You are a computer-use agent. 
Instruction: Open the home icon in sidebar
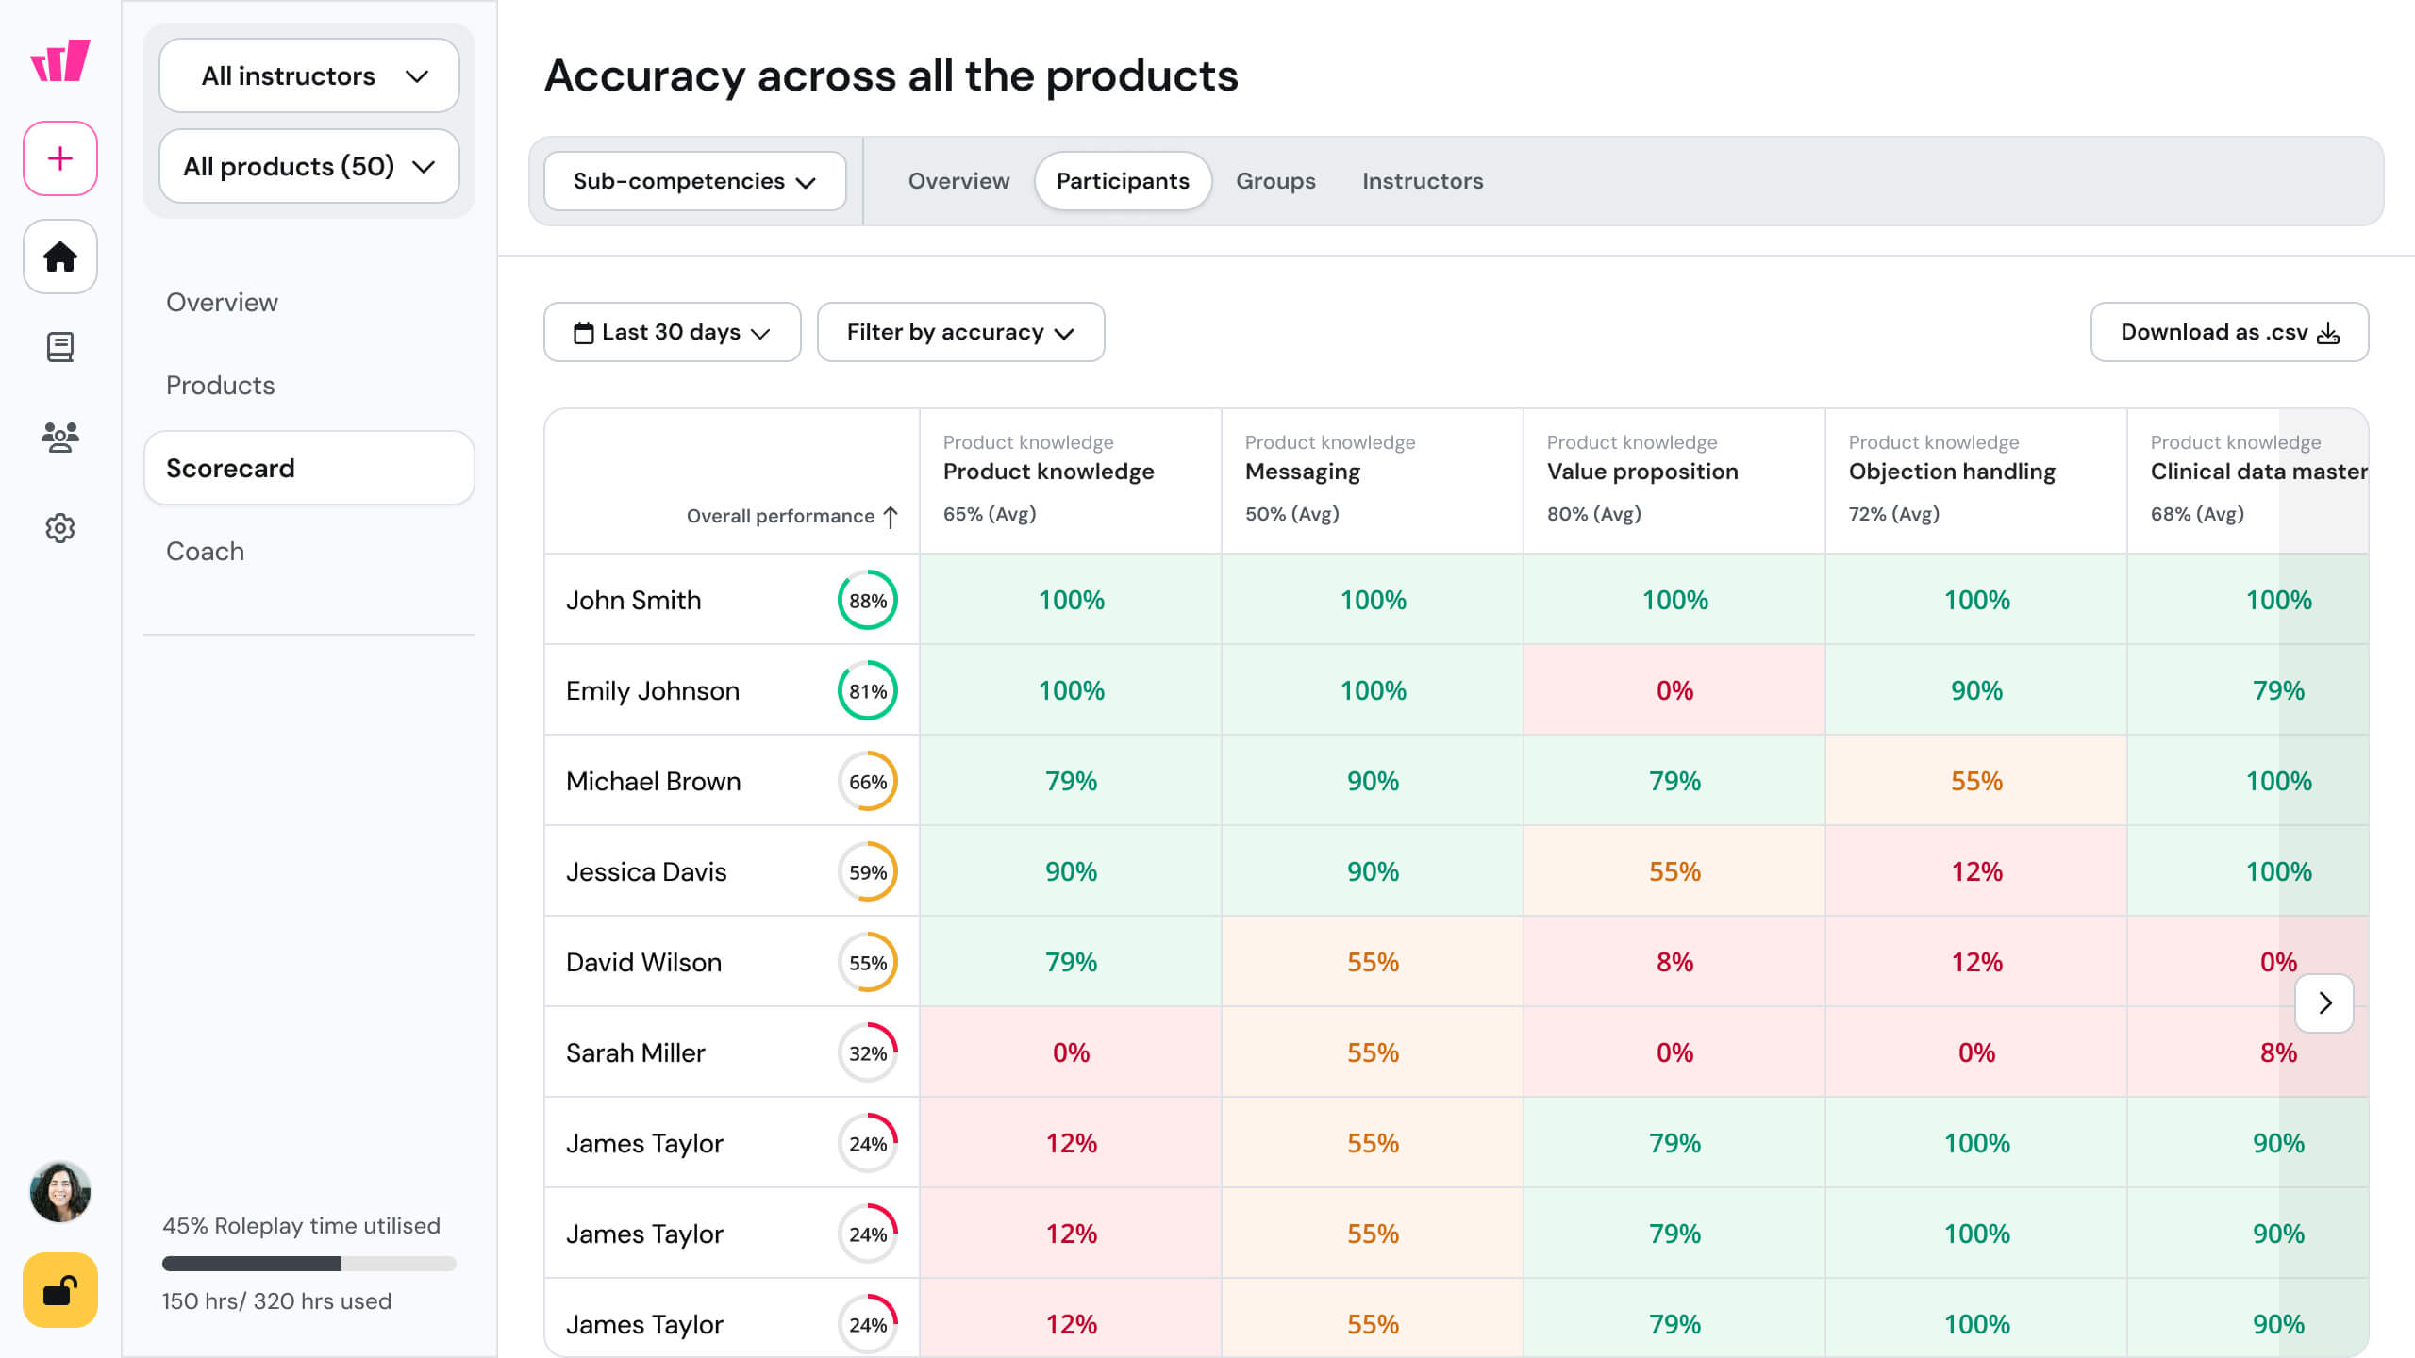click(x=60, y=257)
